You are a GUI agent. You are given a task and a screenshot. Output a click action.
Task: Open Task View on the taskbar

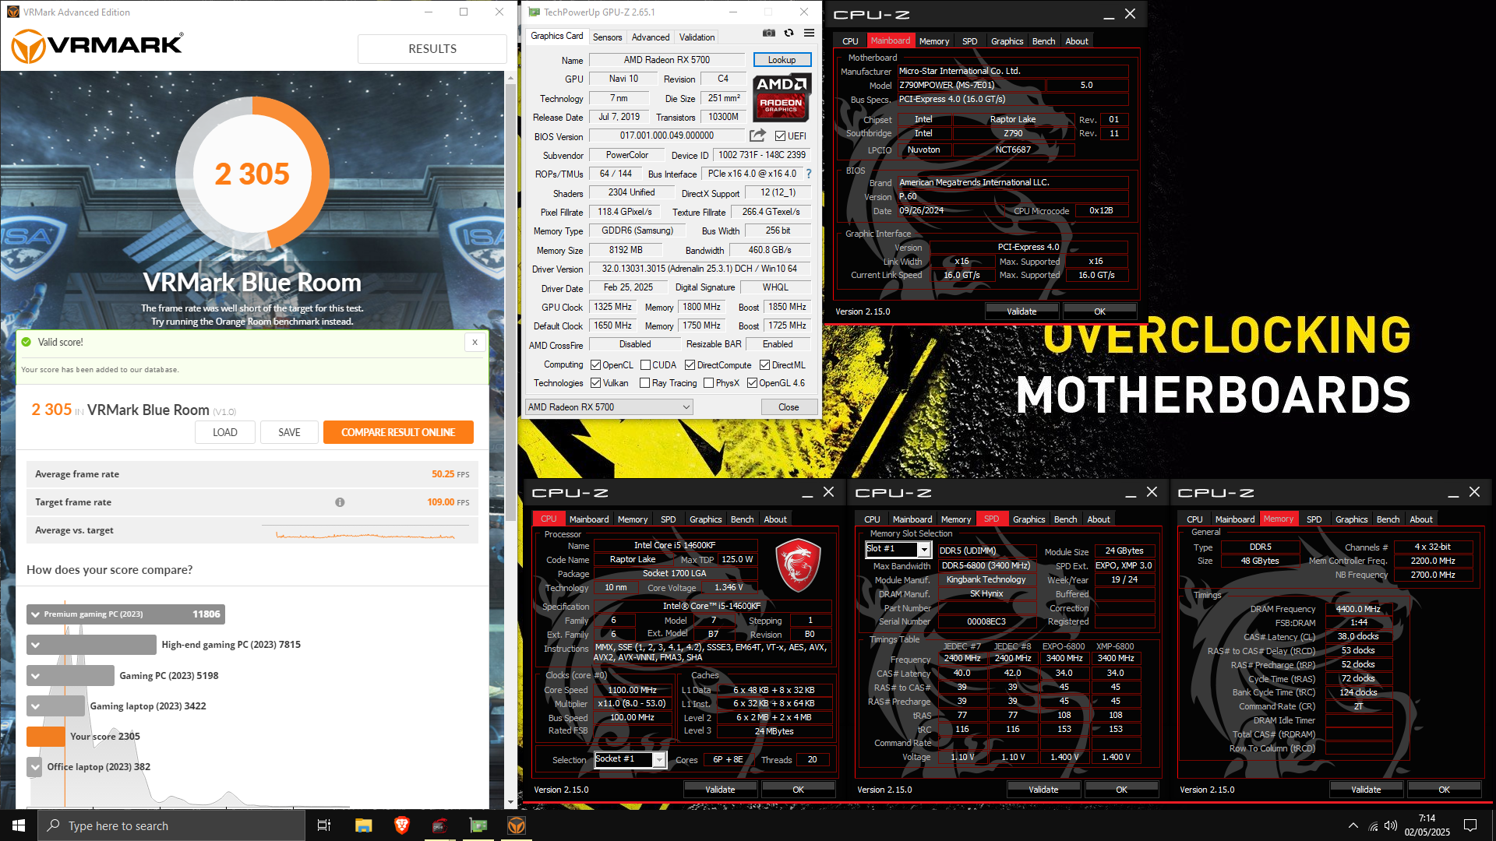pos(324,825)
